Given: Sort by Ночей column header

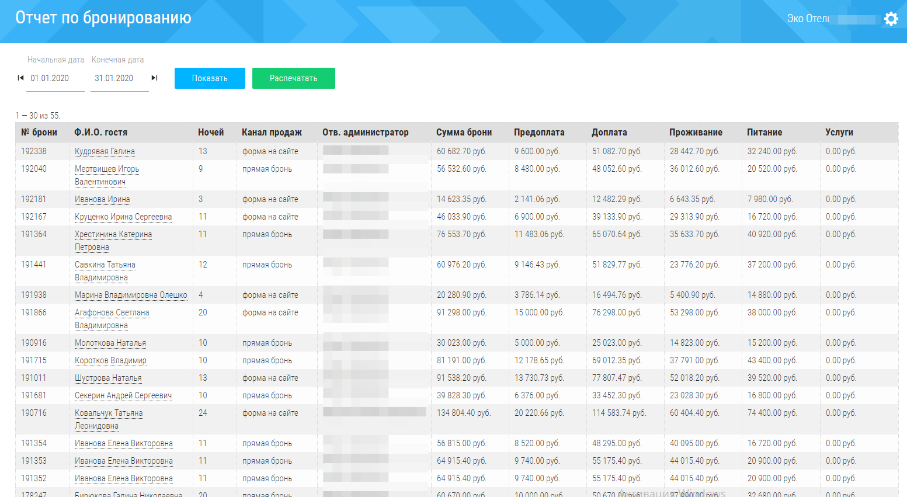Looking at the screenshot, I should 211,133.
